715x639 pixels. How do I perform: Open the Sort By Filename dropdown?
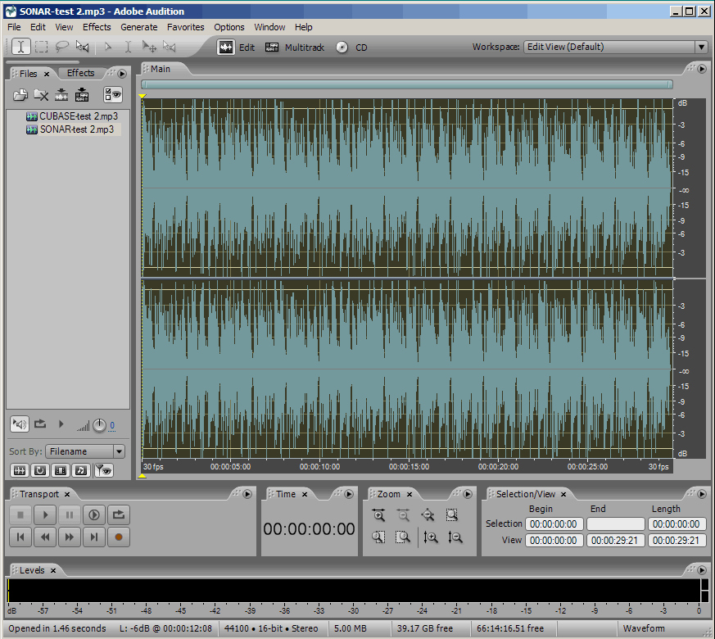click(x=119, y=451)
